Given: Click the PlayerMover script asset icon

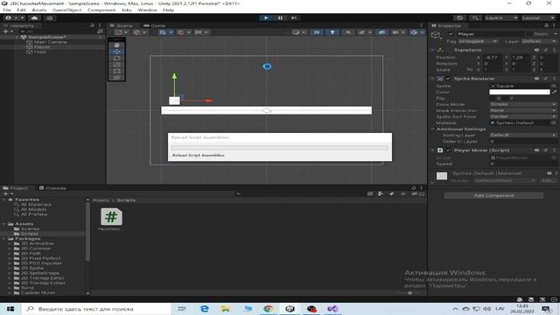Looking at the screenshot, I should click(x=111, y=217).
